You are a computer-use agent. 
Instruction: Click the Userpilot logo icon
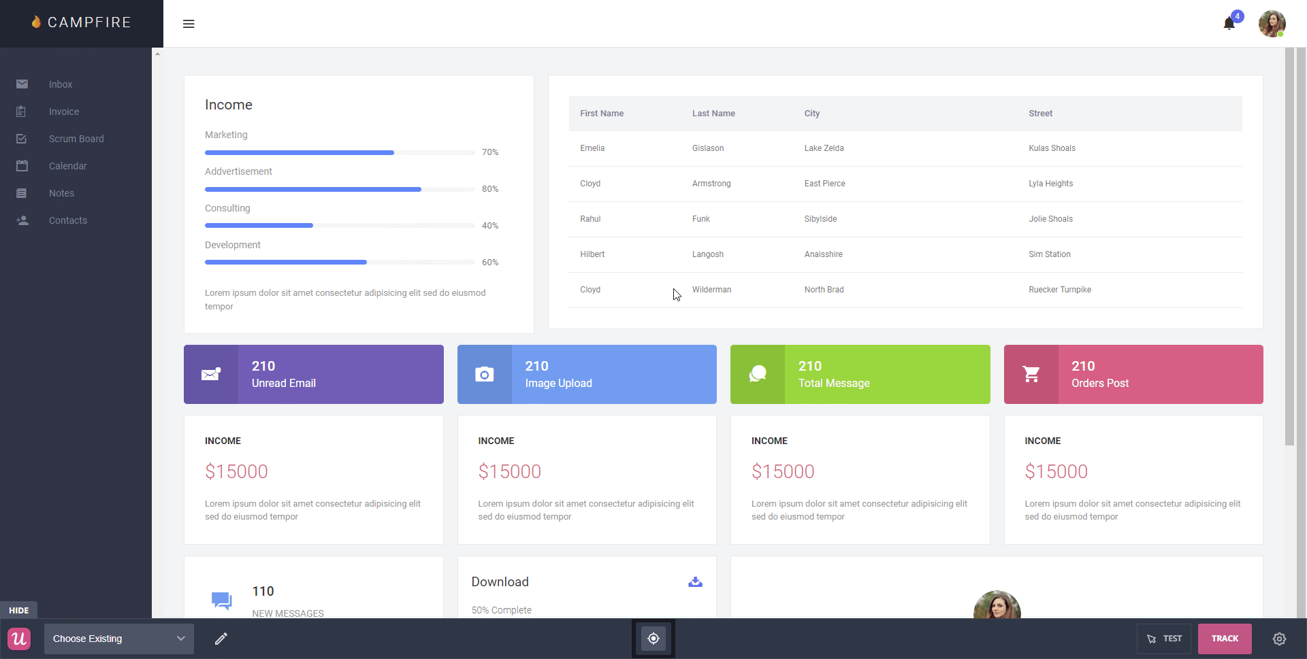point(19,639)
